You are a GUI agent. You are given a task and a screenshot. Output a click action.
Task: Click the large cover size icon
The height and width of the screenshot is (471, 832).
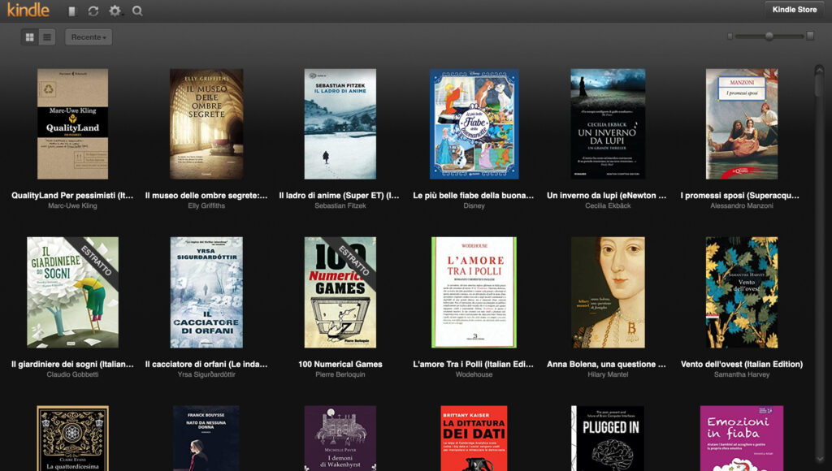coord(810,36)
